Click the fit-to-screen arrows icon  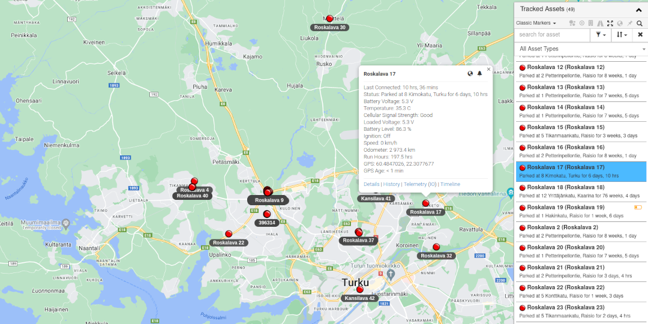tap(610, 23)
